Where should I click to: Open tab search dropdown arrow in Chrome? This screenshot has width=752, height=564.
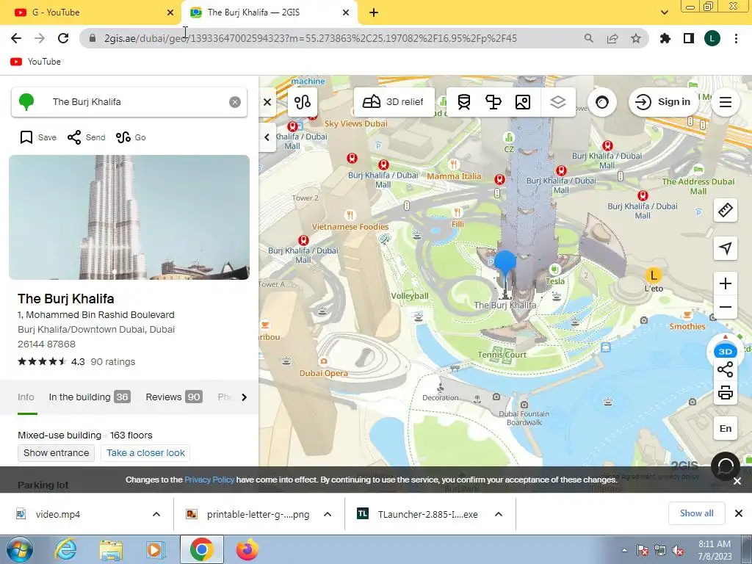point(665,13)
